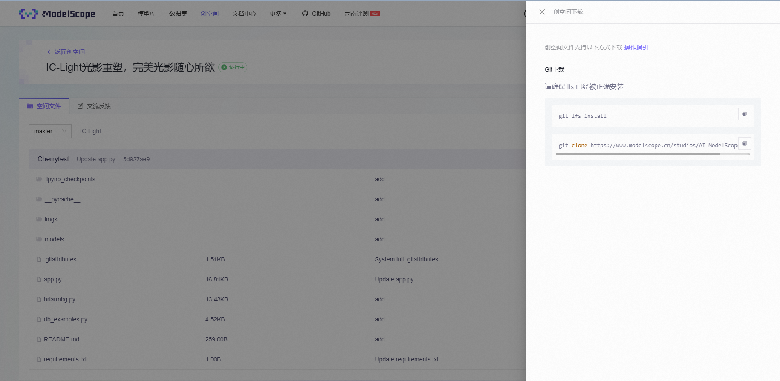Open the app.py file
This screenshot has width=780, height=381.
(x=53, y=279)
